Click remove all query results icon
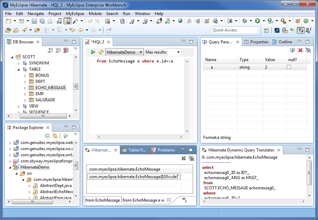 pos(191,158)
